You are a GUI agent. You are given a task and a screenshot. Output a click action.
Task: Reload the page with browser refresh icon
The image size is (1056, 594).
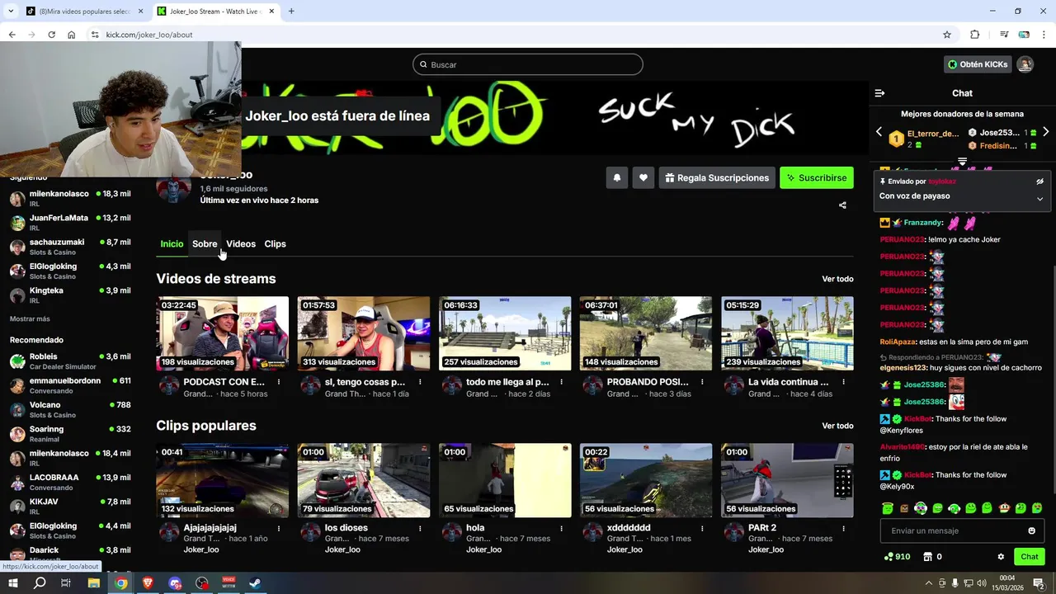(x=51, y=35)
